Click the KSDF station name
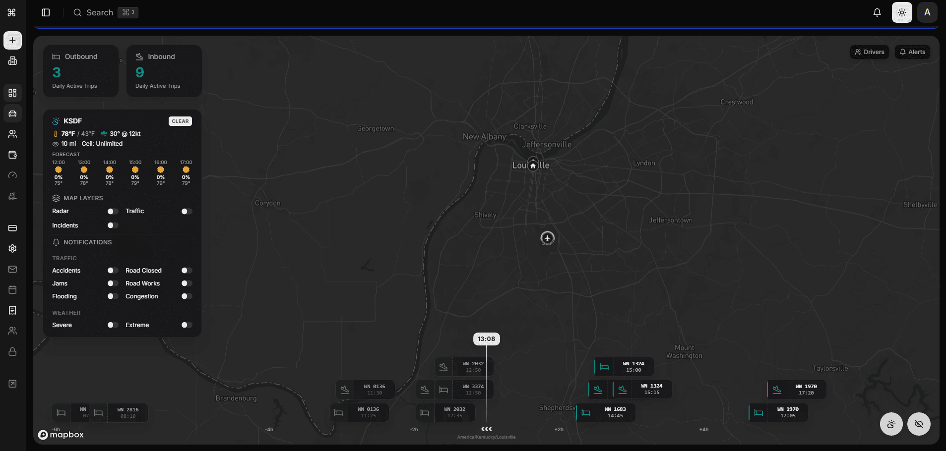 click(72, 121)
